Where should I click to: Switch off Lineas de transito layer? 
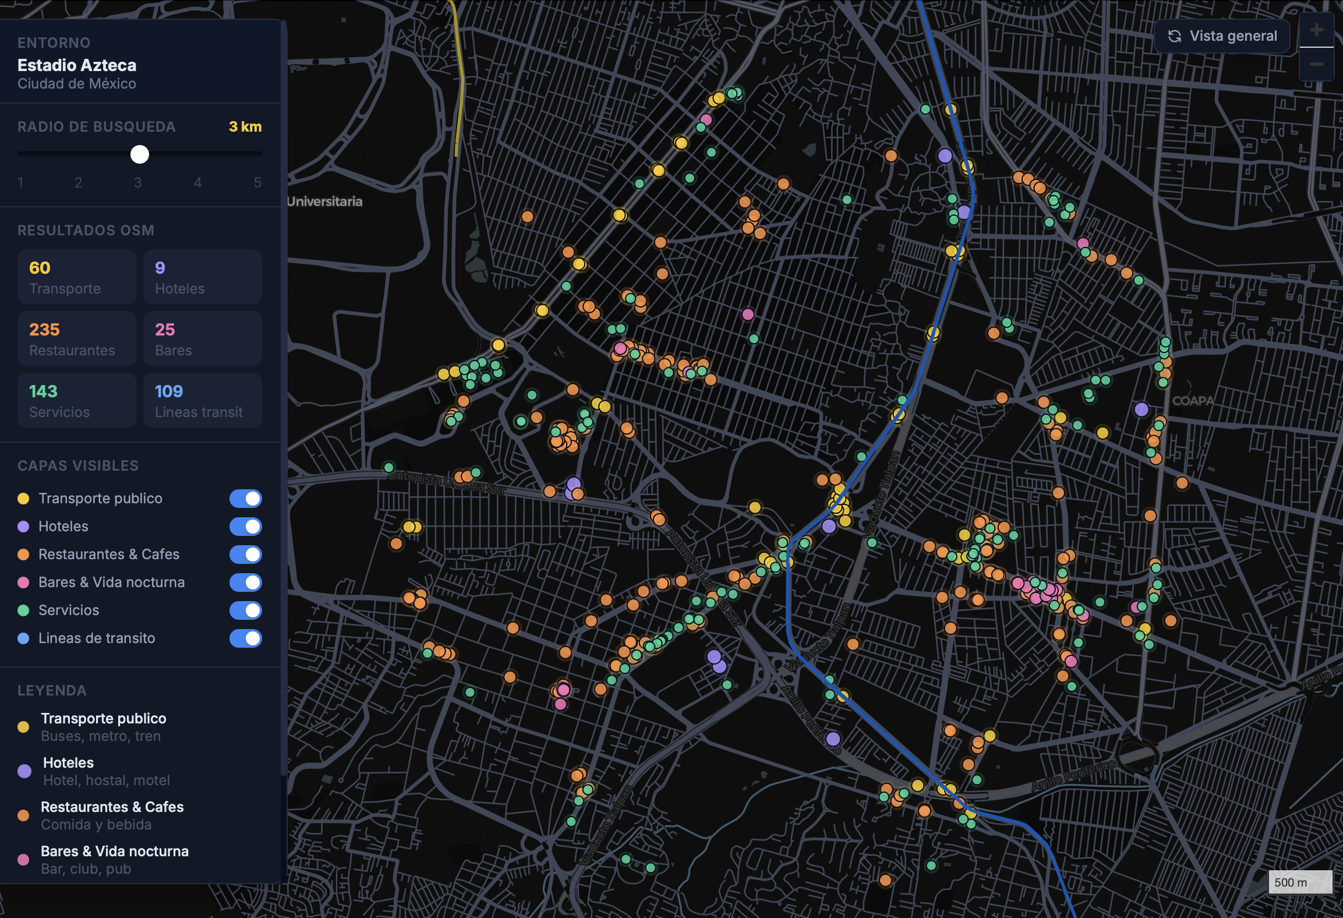pyautogui.click(x=245, y=638)
